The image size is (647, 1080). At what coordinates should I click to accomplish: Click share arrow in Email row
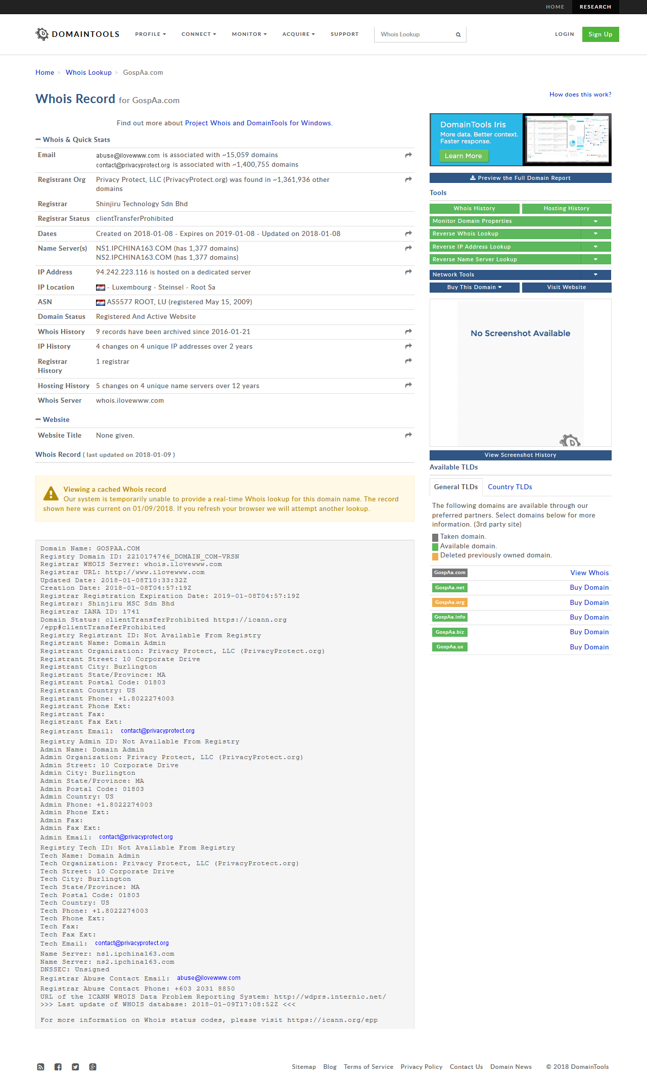point(408,155)
